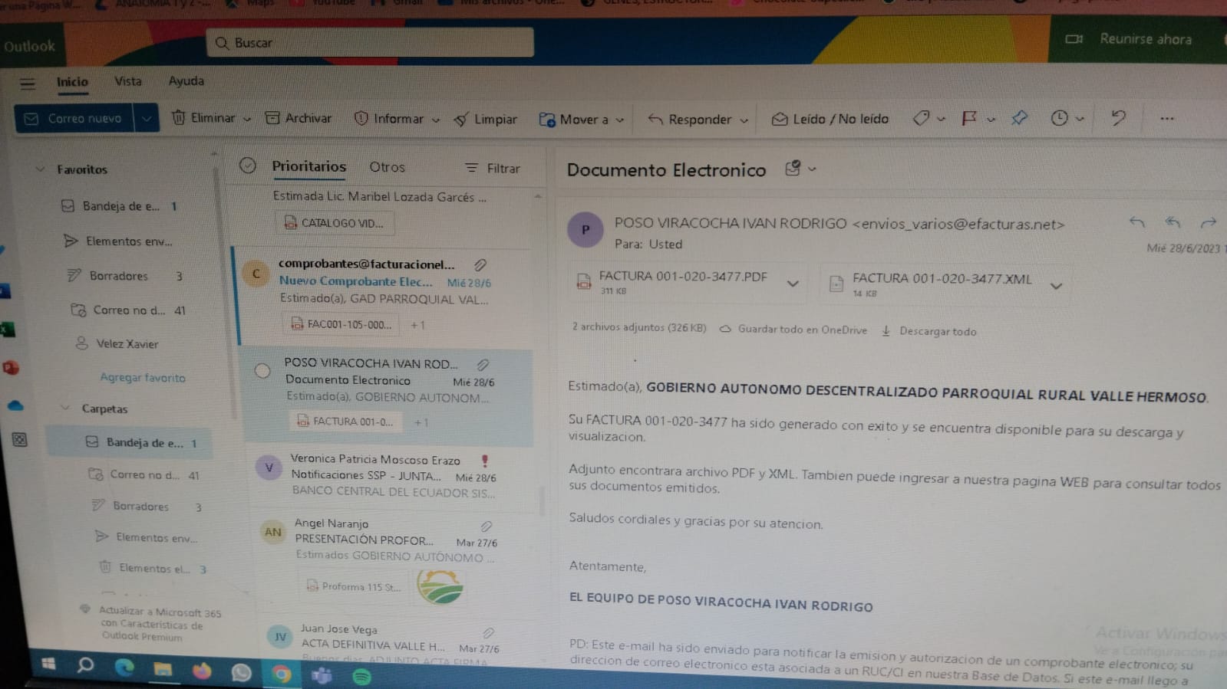Image resolution: width=1227 pixels, height=689 pixels.
Task: Toggle the hamburger navigation menu icon
Action: point(28,84)
